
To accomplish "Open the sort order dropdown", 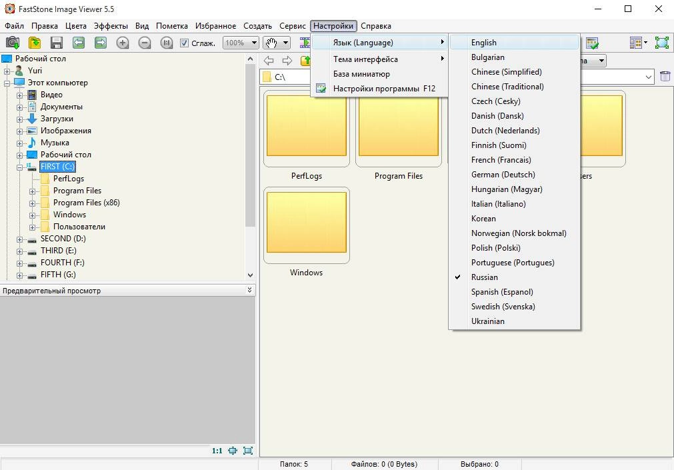I will (x=601, y=61).
